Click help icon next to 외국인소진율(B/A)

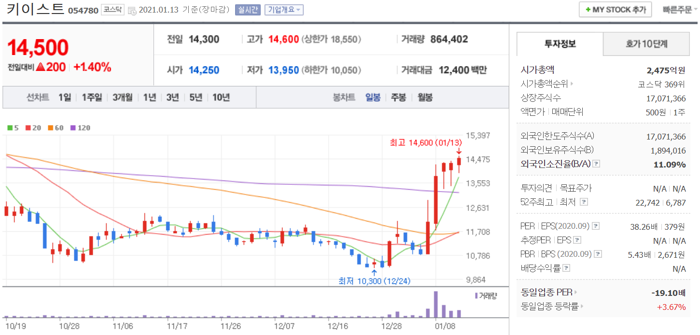596,164
